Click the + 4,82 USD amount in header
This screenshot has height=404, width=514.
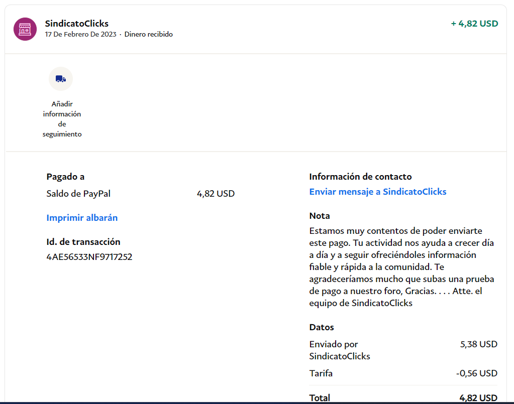[474, 24]
